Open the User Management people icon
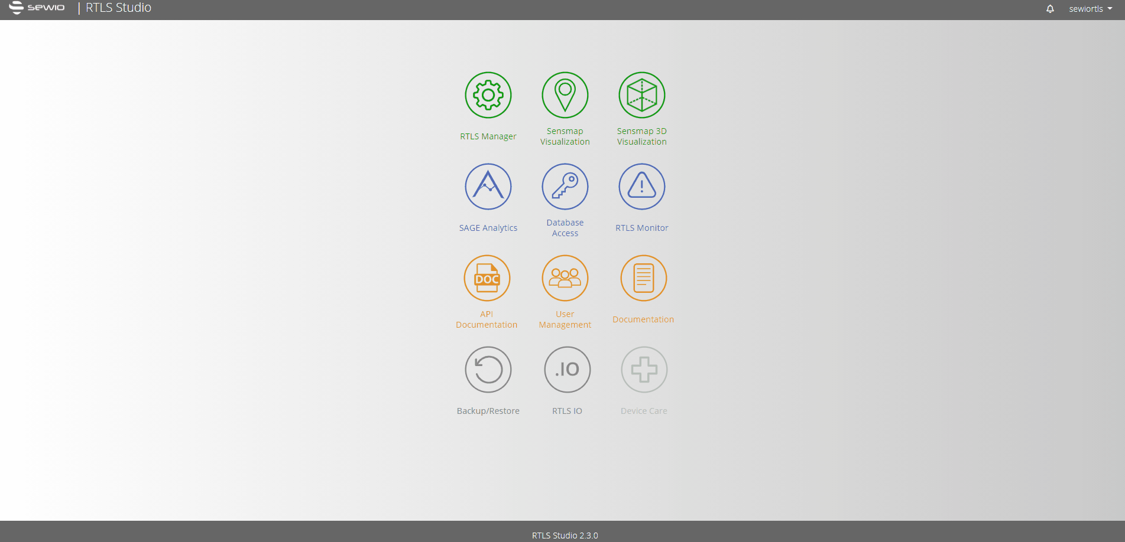Screen dimensions: 1125x542 pos(565,278)
